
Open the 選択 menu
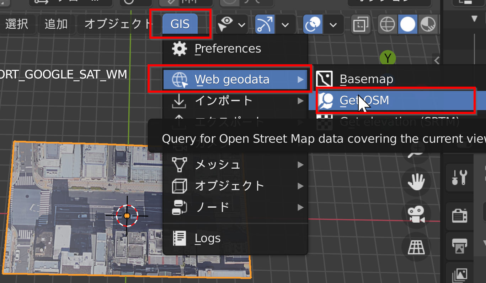click(x=17, y=24)
